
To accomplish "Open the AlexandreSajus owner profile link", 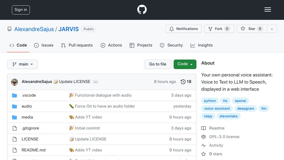I will coord(34,29).
